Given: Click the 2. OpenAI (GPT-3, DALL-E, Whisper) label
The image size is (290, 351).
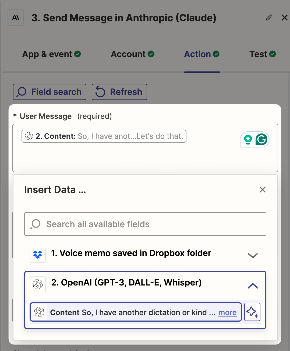Looking at the screenshot, I should [x=126, y=283].
